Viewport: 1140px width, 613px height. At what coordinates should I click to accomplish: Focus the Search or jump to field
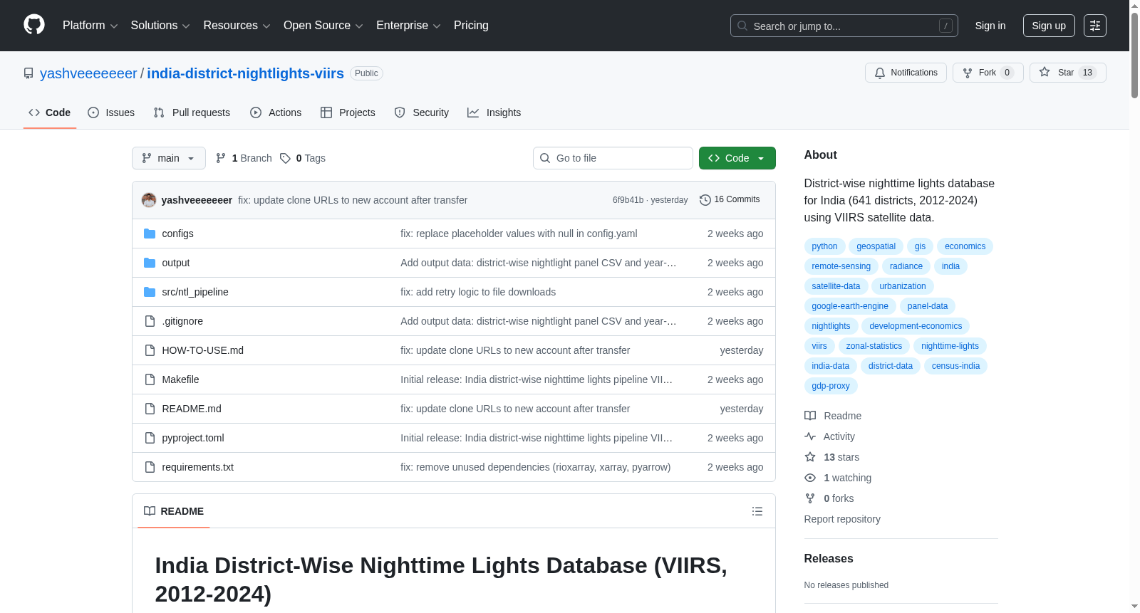pos(844,26)
